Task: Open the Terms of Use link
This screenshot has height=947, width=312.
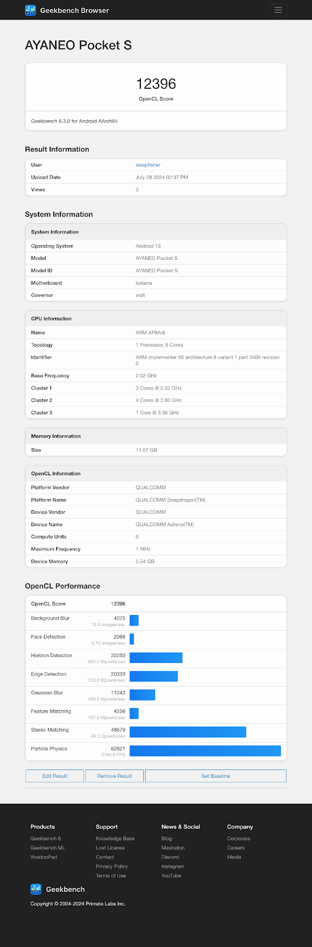Action: pos(111,875)
